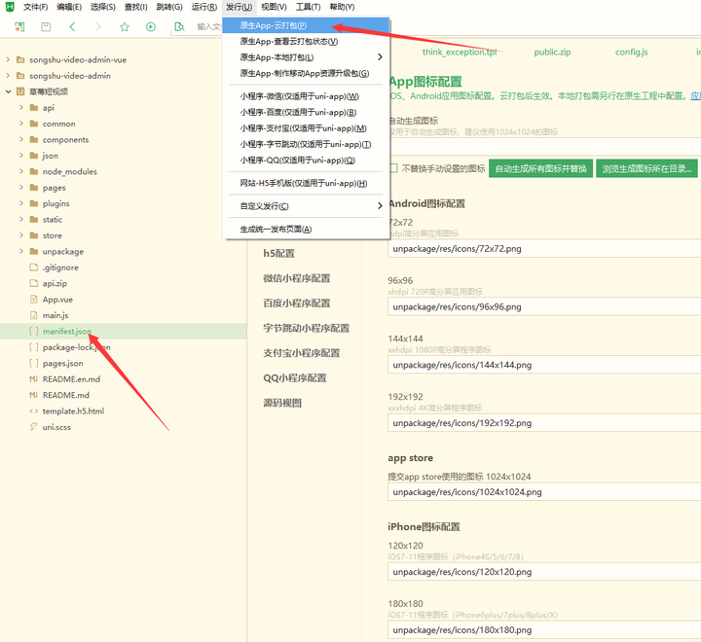The image size is (701, 642).
Task: Click the uni-app project icon of 草莓短视频
Action: pos(20,91)
